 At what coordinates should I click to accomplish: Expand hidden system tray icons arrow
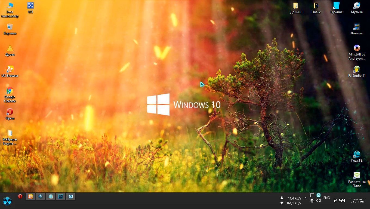(x=305, y=198)
